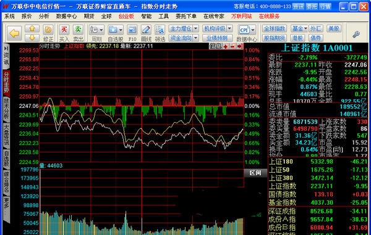Open the 数据中心 menu

(x=67, y=16)
